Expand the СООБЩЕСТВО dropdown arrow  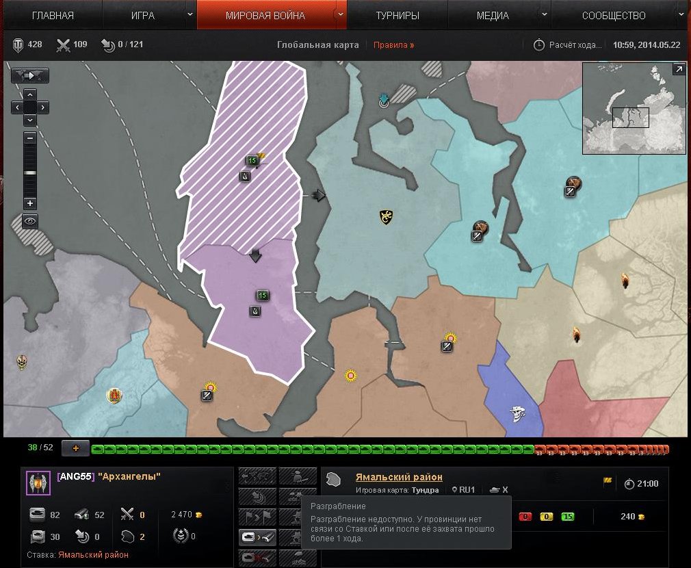[681, 14]
